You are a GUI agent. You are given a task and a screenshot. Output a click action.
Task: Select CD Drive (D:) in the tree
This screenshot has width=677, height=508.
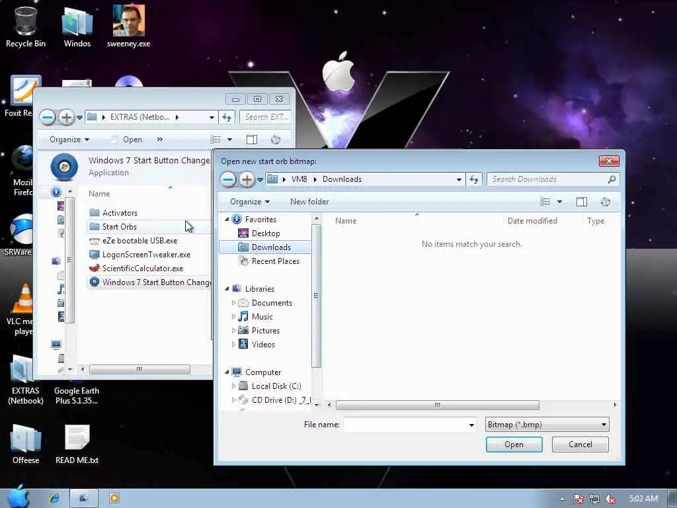280,400
